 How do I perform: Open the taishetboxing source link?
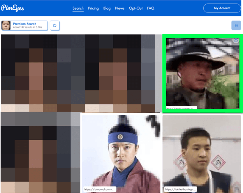(x=180, y=189)
